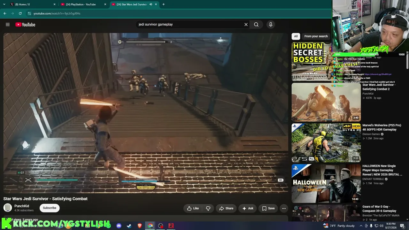Pause the Jedi Survivor video player

pyautogui.click(x=146, y=113)
